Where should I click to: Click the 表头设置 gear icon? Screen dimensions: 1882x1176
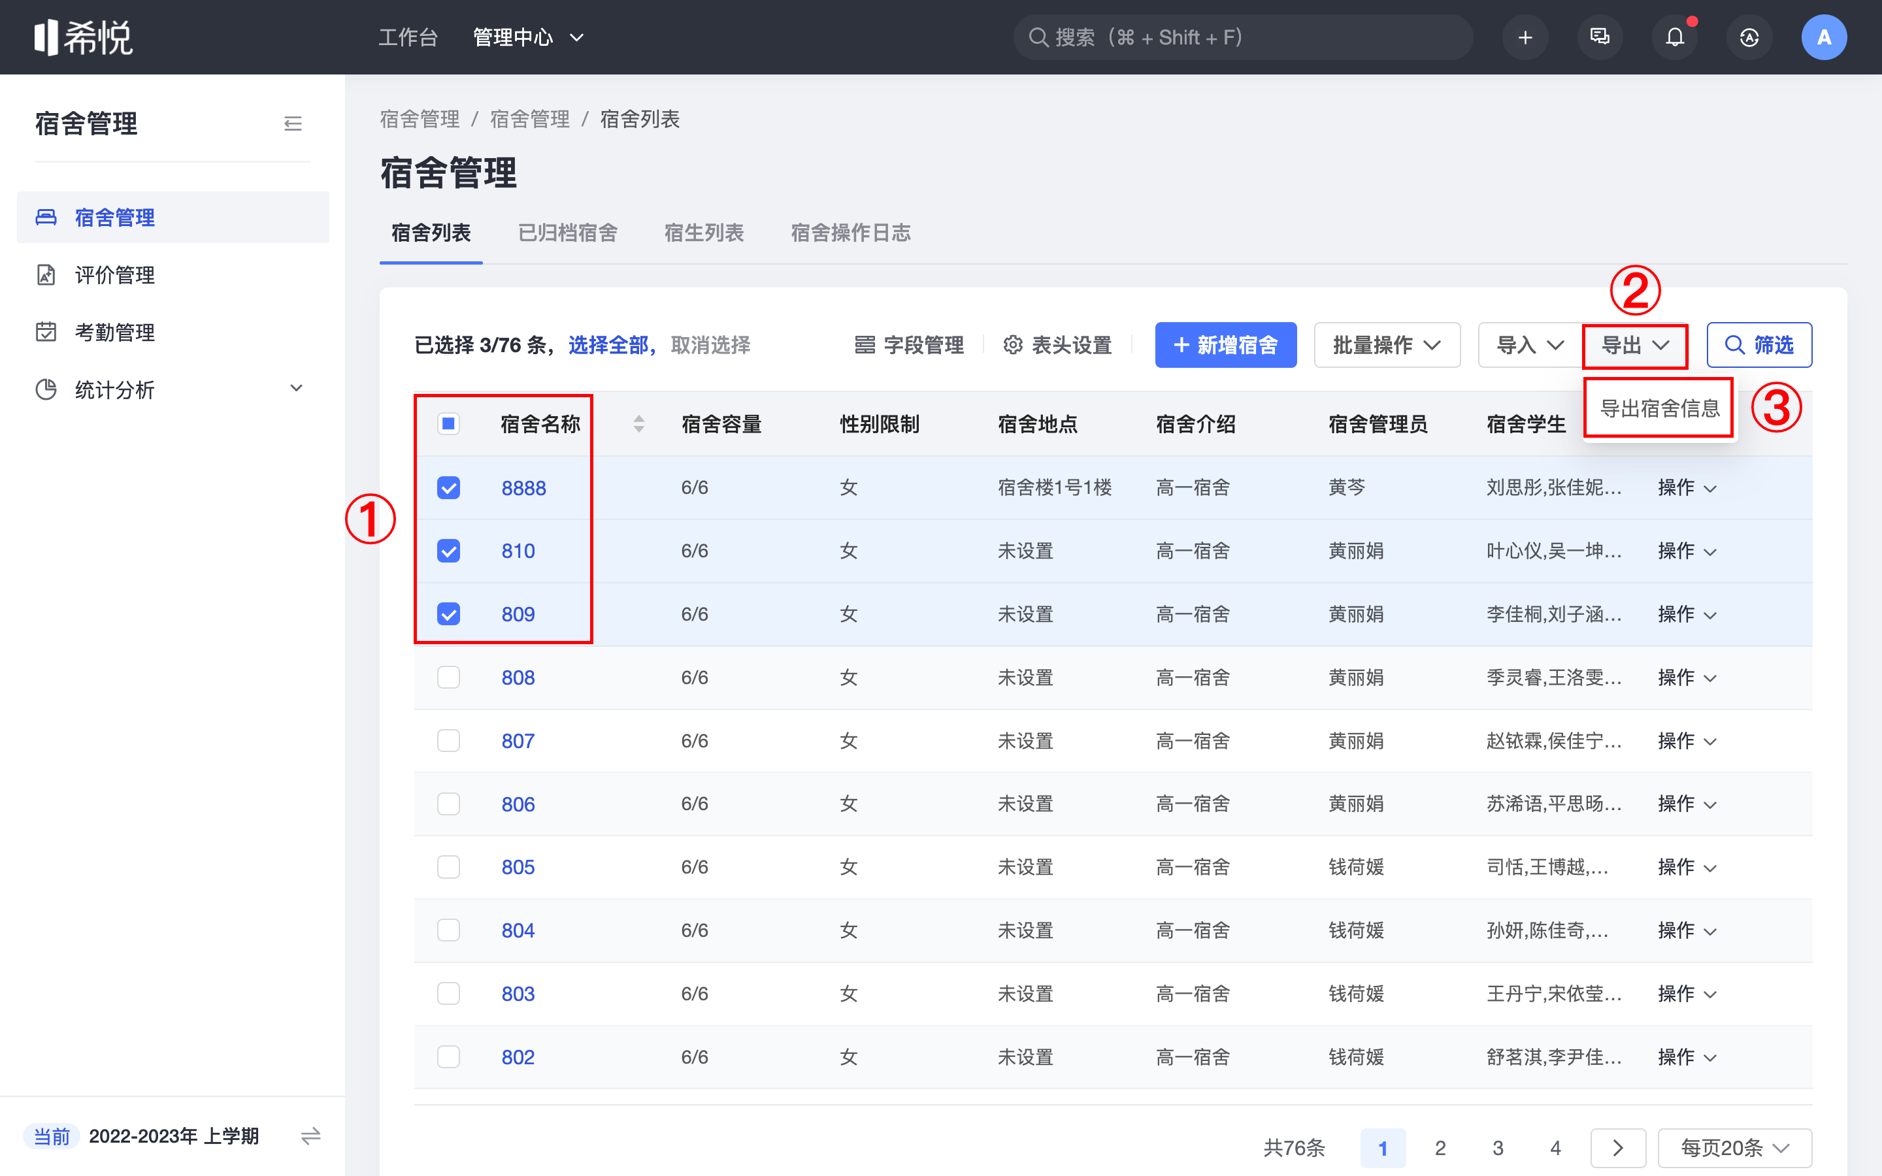pos(1012,346)
